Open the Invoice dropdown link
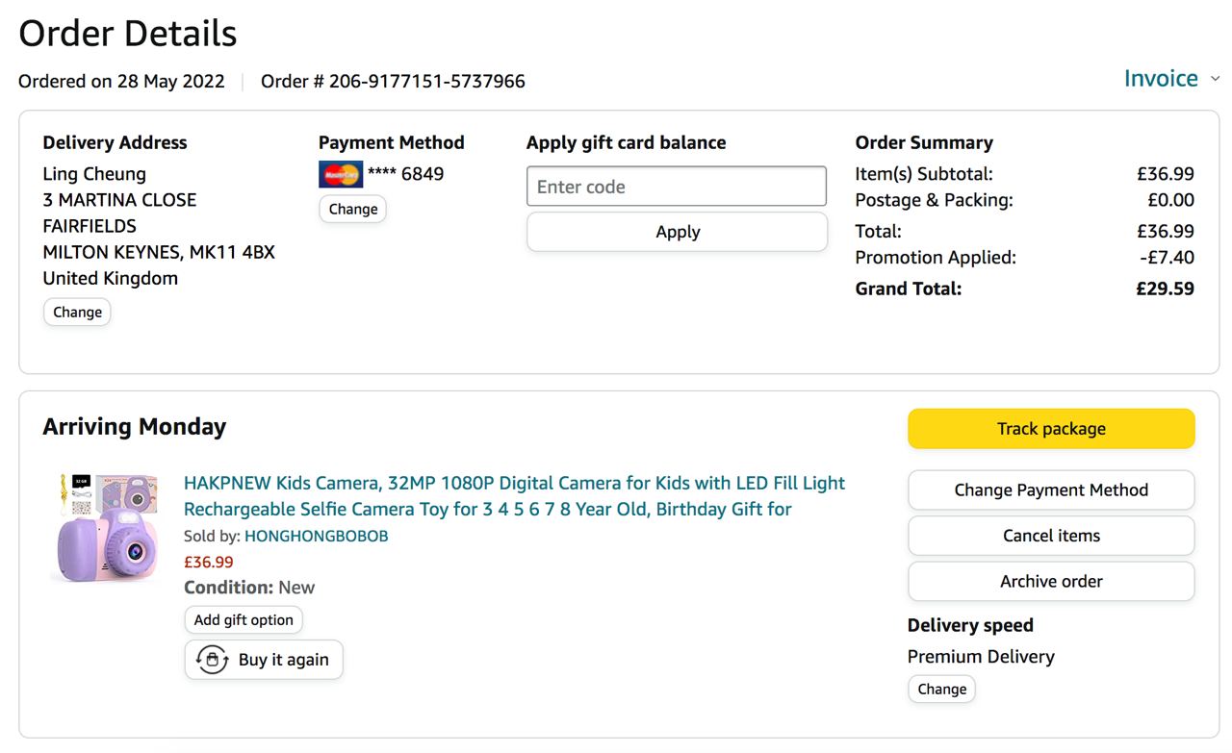 pyautogui.click(x=1161, y=79)
